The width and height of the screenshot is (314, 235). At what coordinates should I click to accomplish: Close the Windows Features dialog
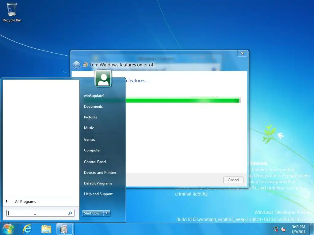[x=242, y=53]
